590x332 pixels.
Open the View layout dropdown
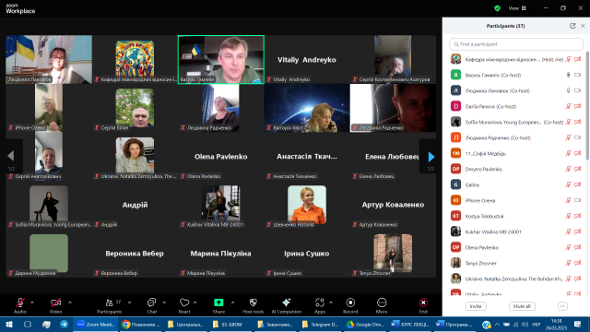tap(518, 8)
